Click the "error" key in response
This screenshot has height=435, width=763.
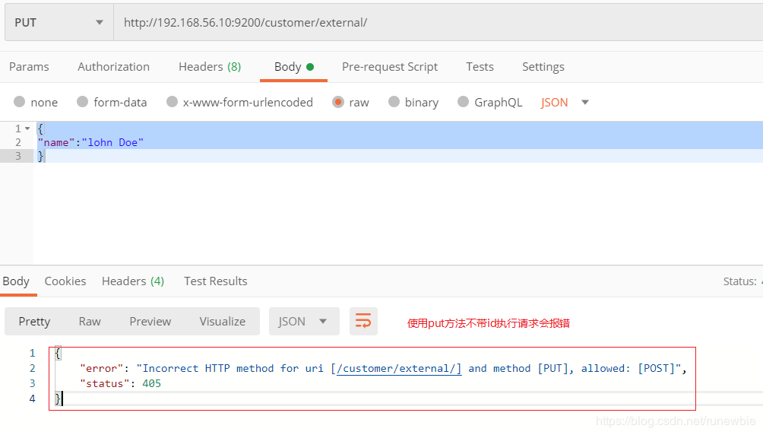tap(102, 368)
